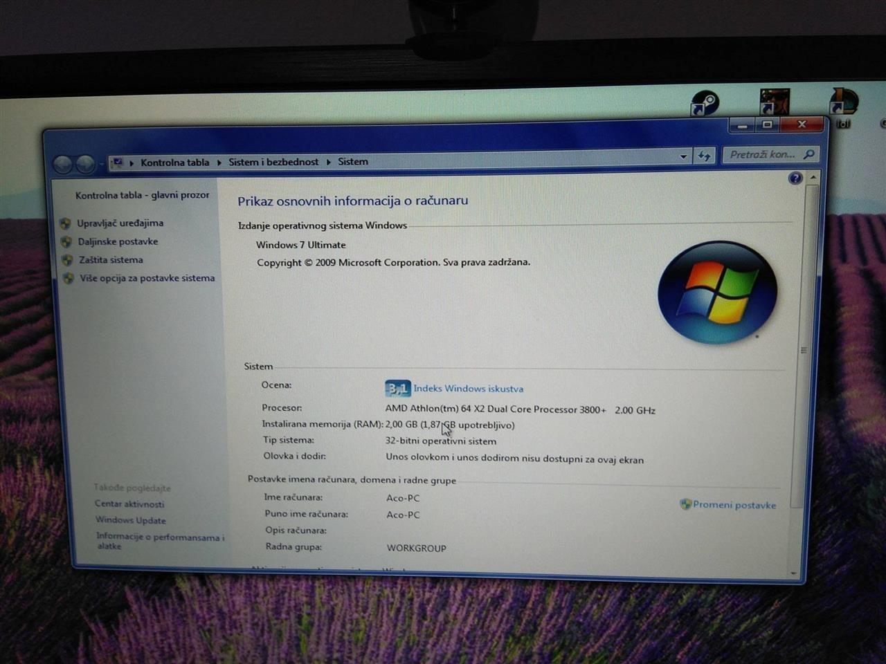This screenshot has height=664, width=886.
Task: Click the 3,1 rating score badge
Action: [397, 388]
